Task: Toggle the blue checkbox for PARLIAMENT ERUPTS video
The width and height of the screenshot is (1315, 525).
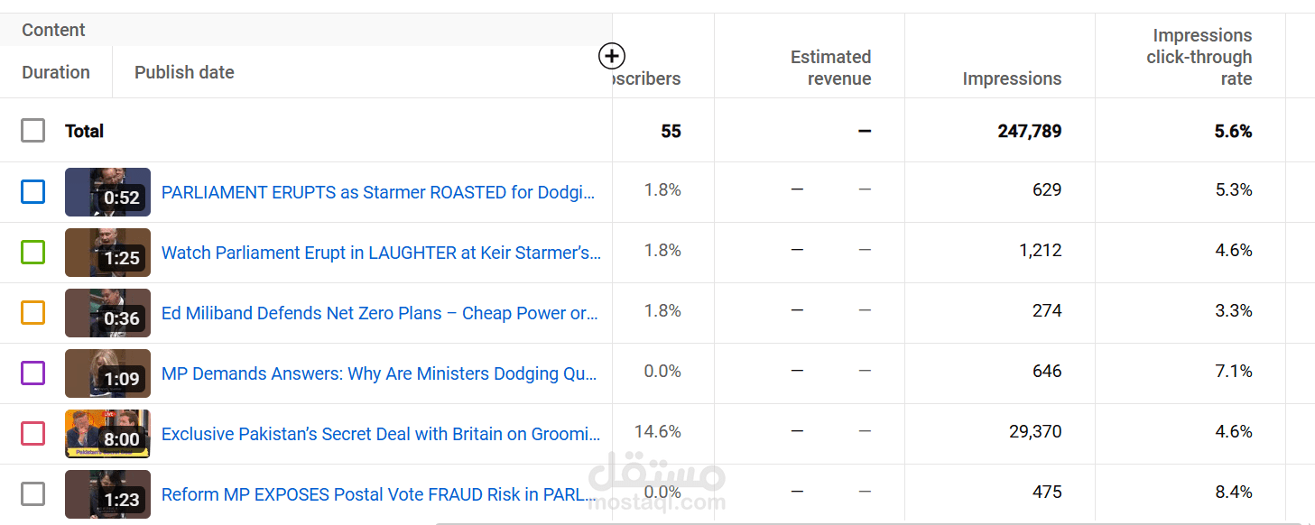Action: (33, 191)
